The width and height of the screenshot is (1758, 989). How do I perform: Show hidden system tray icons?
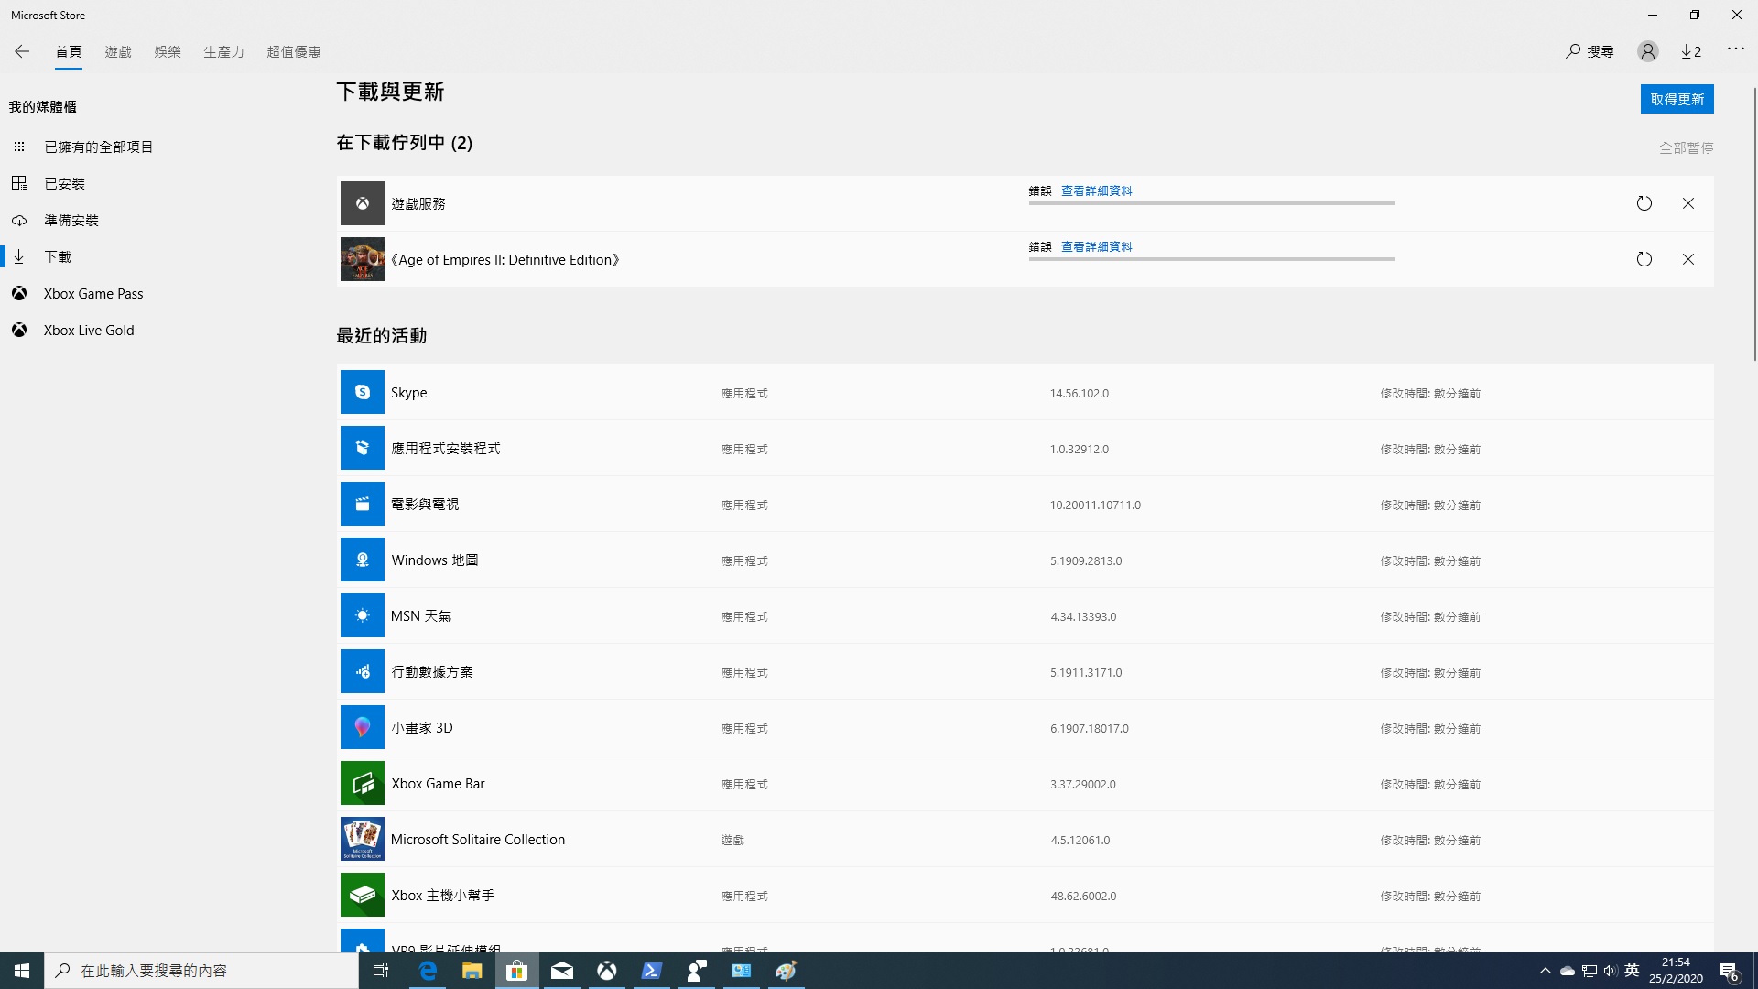tap(1546, 971)
